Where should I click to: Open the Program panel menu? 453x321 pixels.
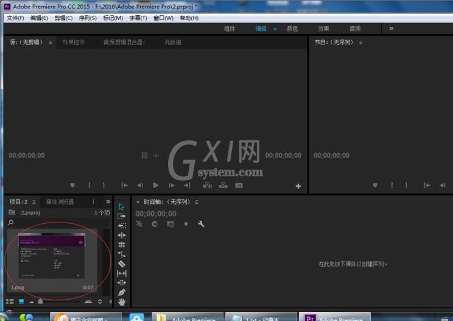coord(360,43)
